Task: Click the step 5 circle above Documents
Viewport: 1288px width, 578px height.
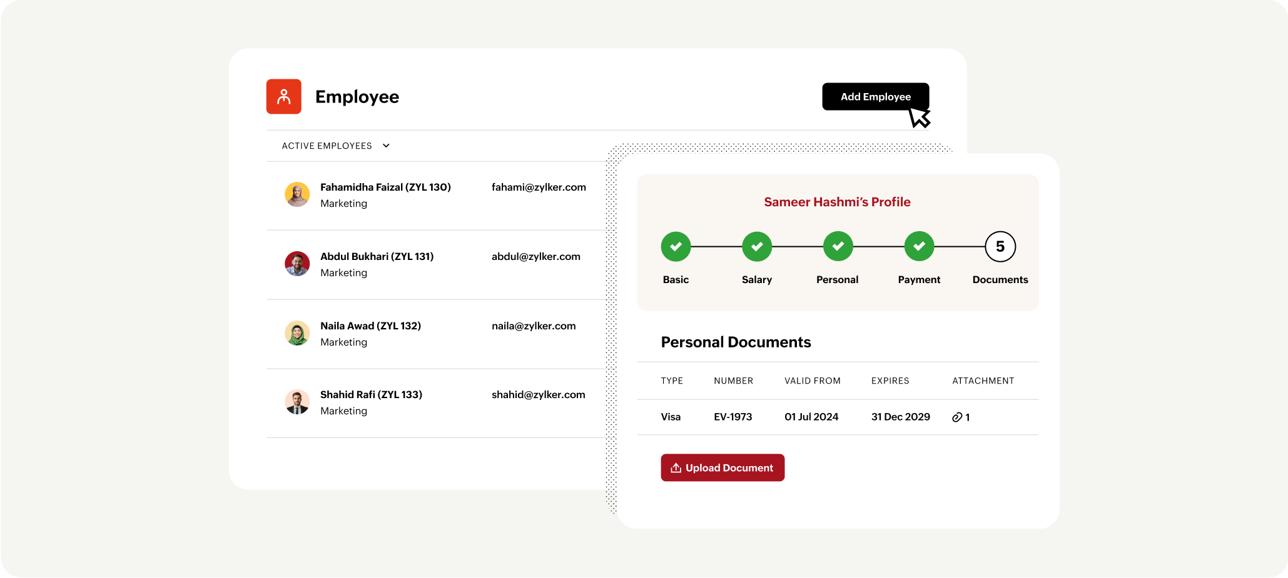Action: coord(1000,246)
